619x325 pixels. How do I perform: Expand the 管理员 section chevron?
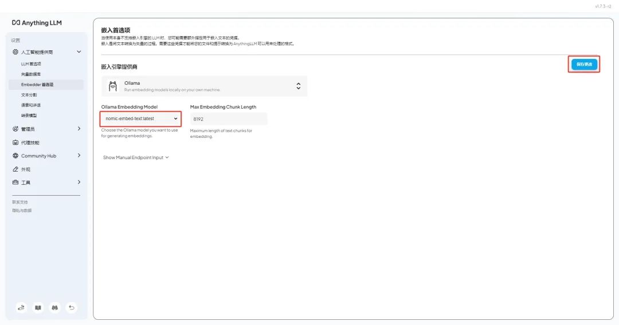coord(79,128)
